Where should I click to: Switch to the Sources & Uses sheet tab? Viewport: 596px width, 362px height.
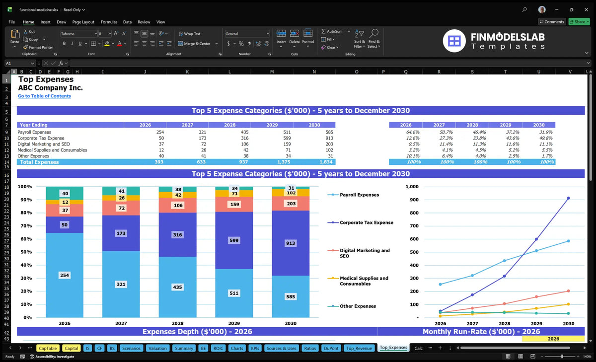click(281, 348)
